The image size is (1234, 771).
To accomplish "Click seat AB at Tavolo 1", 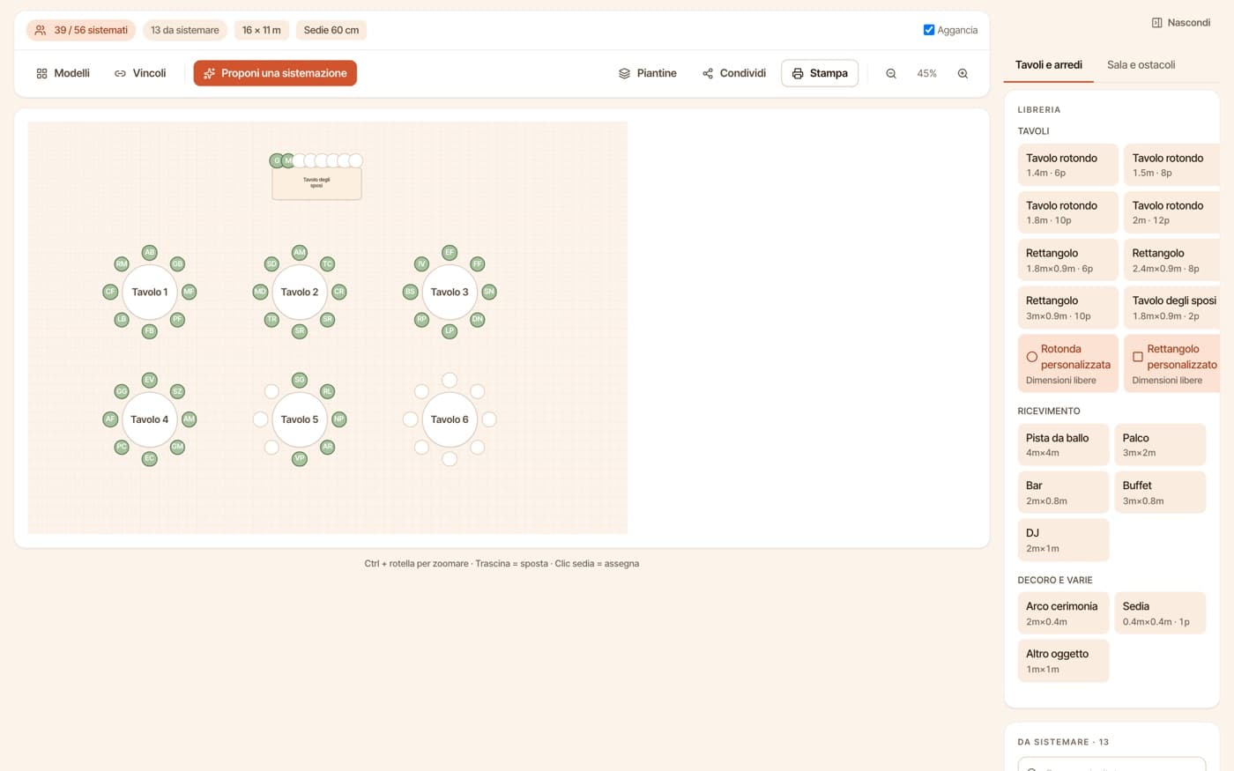I will click(x=150, y=253).
